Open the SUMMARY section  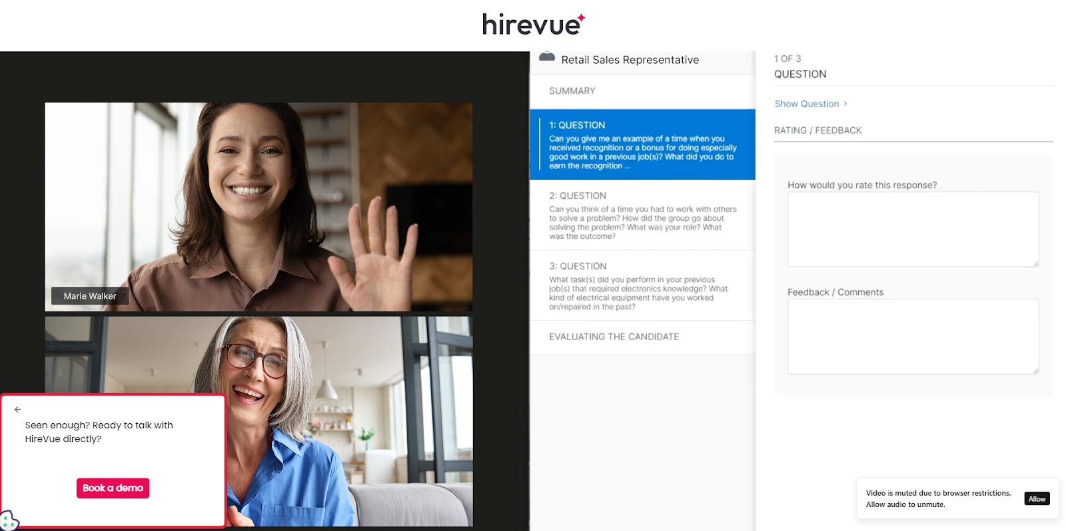click(x=572, y=91)
